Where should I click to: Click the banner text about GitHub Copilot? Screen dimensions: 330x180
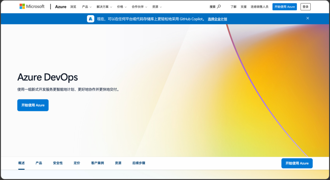(x=151, y=19)
